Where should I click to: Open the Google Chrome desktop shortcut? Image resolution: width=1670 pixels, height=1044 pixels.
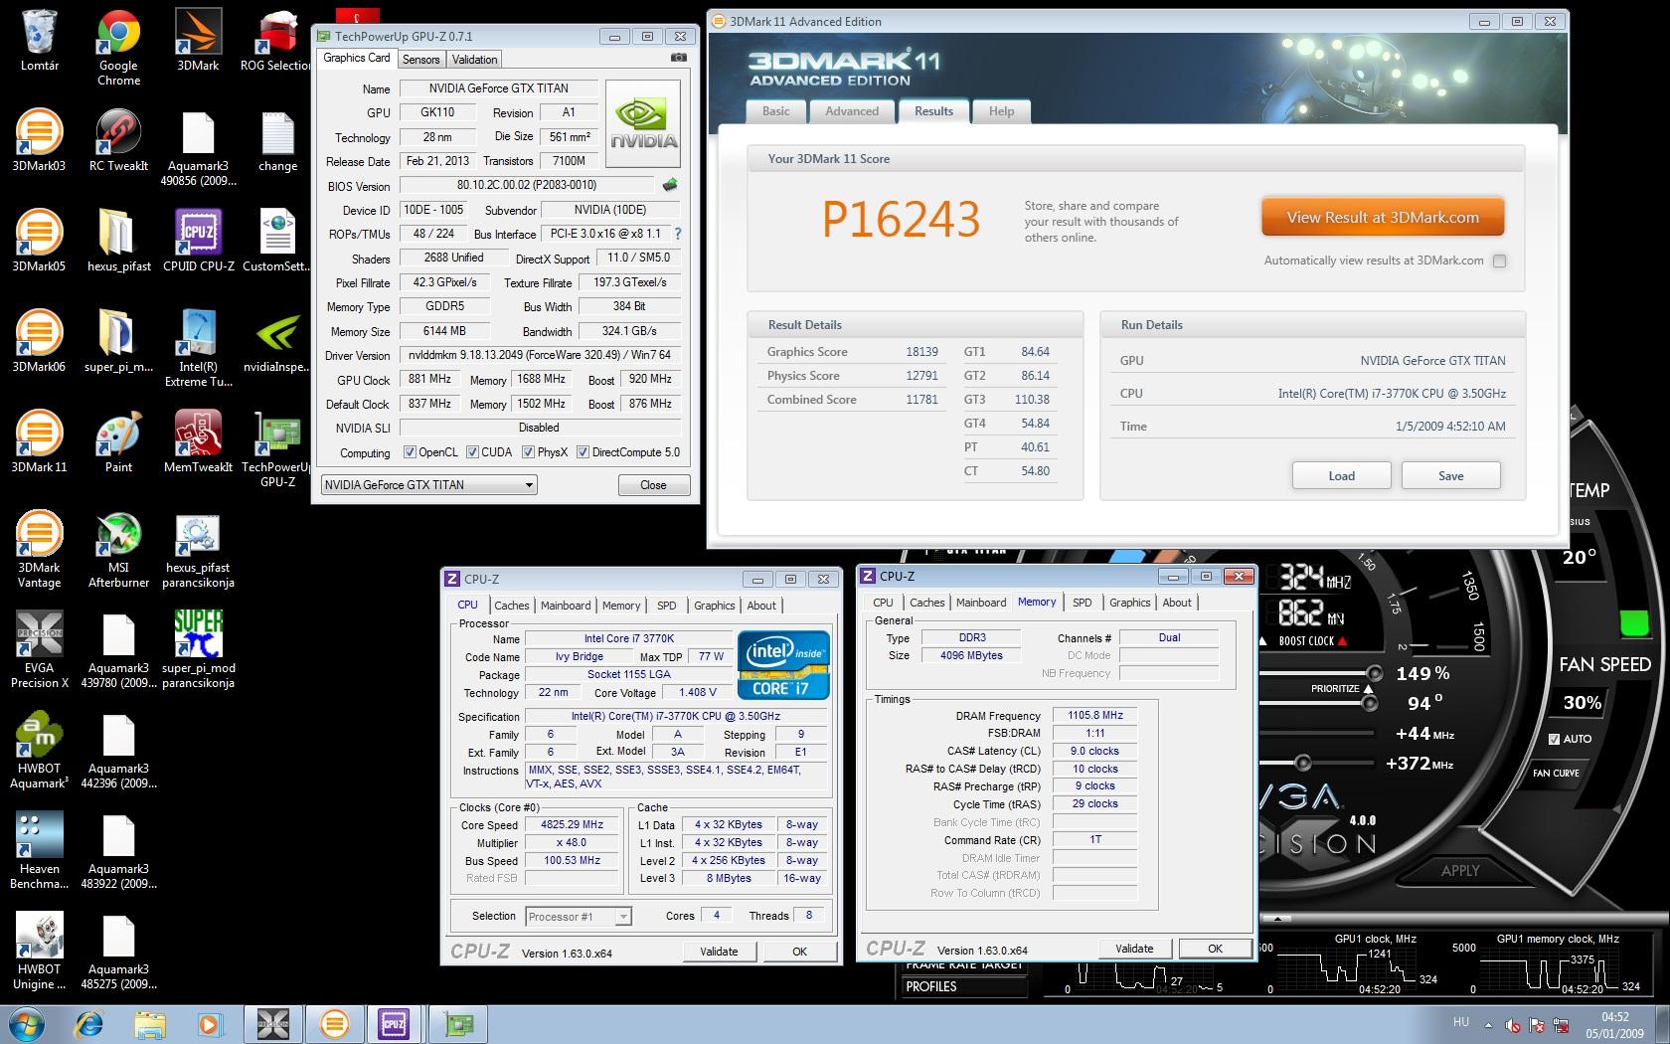[x=118, y=48]
